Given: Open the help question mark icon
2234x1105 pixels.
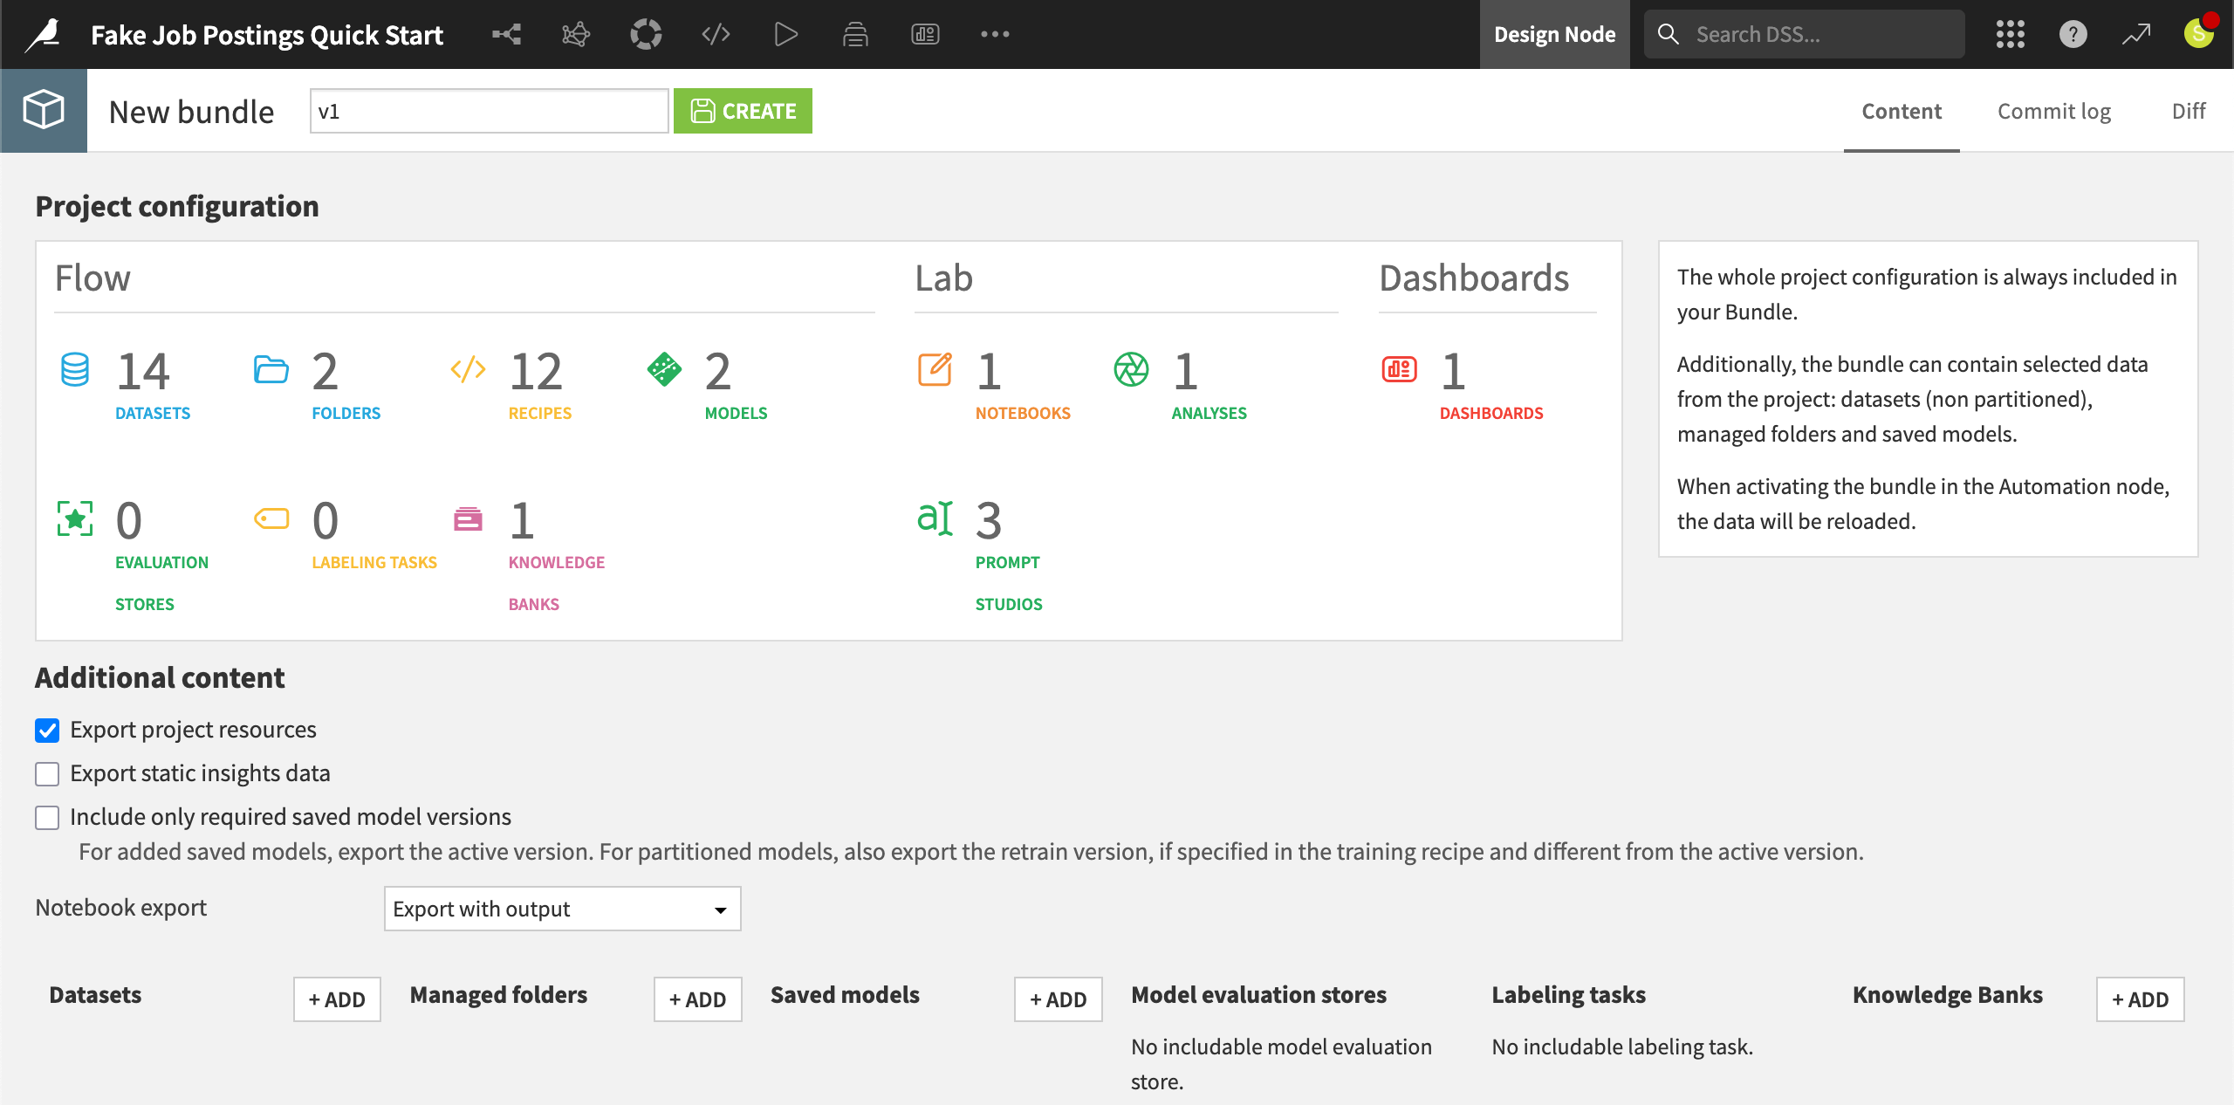Looking at the screenshot, I should (x=2073, y=34).
